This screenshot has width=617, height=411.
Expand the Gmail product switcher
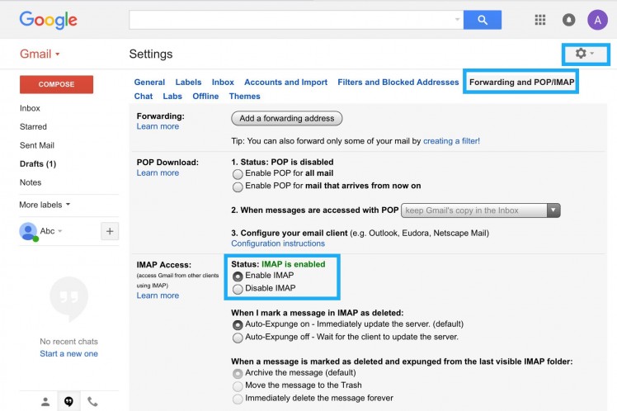40,54
